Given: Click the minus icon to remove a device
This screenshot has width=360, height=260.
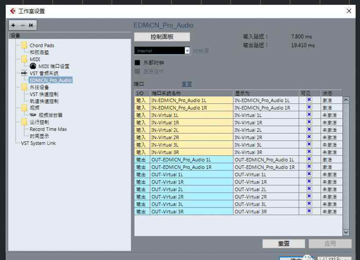Looking at the screenshot, I should point(22,25).
